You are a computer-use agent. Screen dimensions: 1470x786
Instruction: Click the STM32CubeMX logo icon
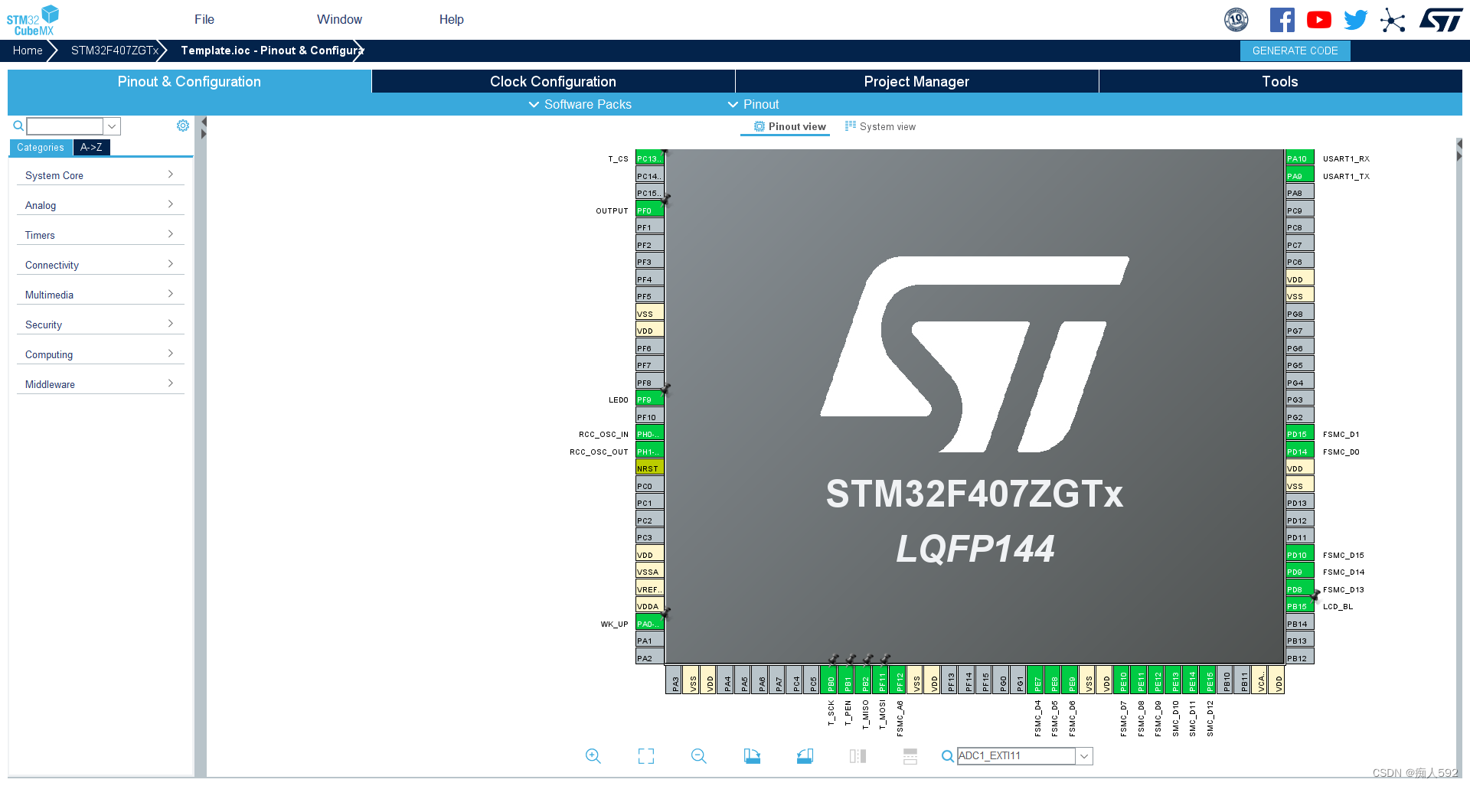33,20
